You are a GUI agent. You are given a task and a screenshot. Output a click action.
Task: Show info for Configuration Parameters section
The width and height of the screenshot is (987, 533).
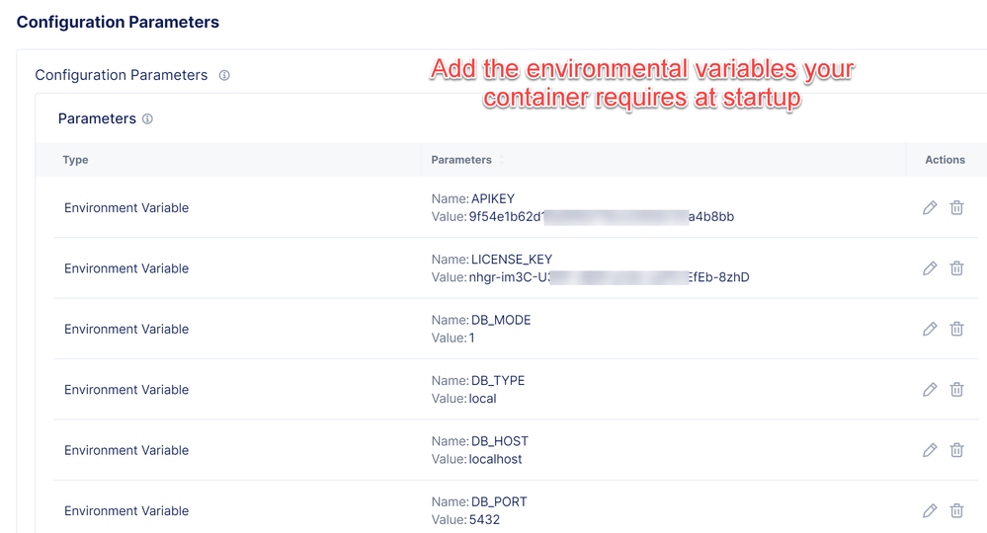click(x=224, y=75)
